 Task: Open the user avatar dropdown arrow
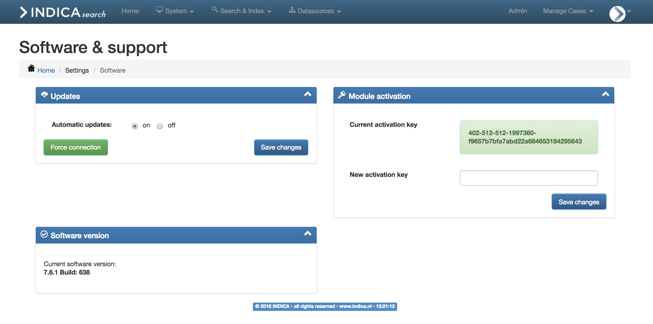629,11
